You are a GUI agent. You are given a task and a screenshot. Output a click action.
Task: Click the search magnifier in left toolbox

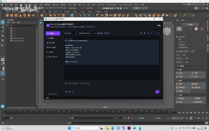coord(3,79)
